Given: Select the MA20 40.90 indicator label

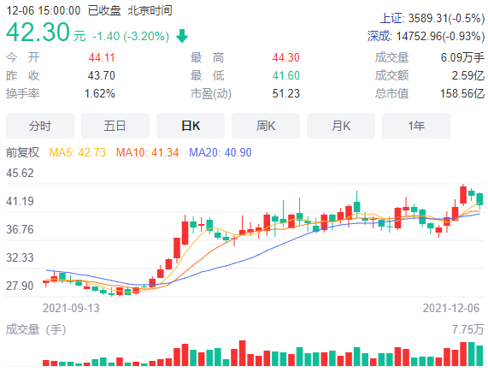Looking at the screenshot, I should 220,152.
